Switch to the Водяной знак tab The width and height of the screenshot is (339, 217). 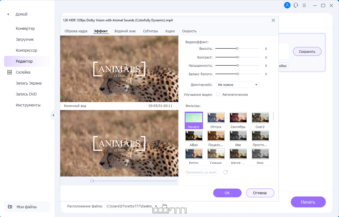(x=125, y=31)
